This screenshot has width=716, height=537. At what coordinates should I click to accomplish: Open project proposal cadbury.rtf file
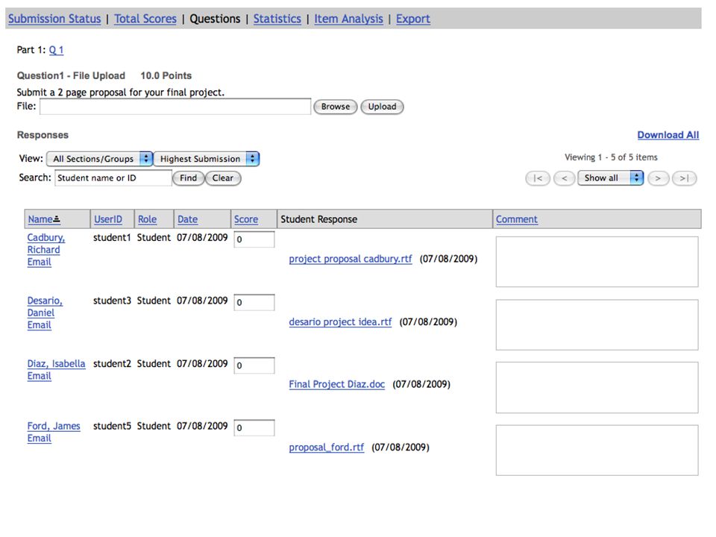point(351,259)
